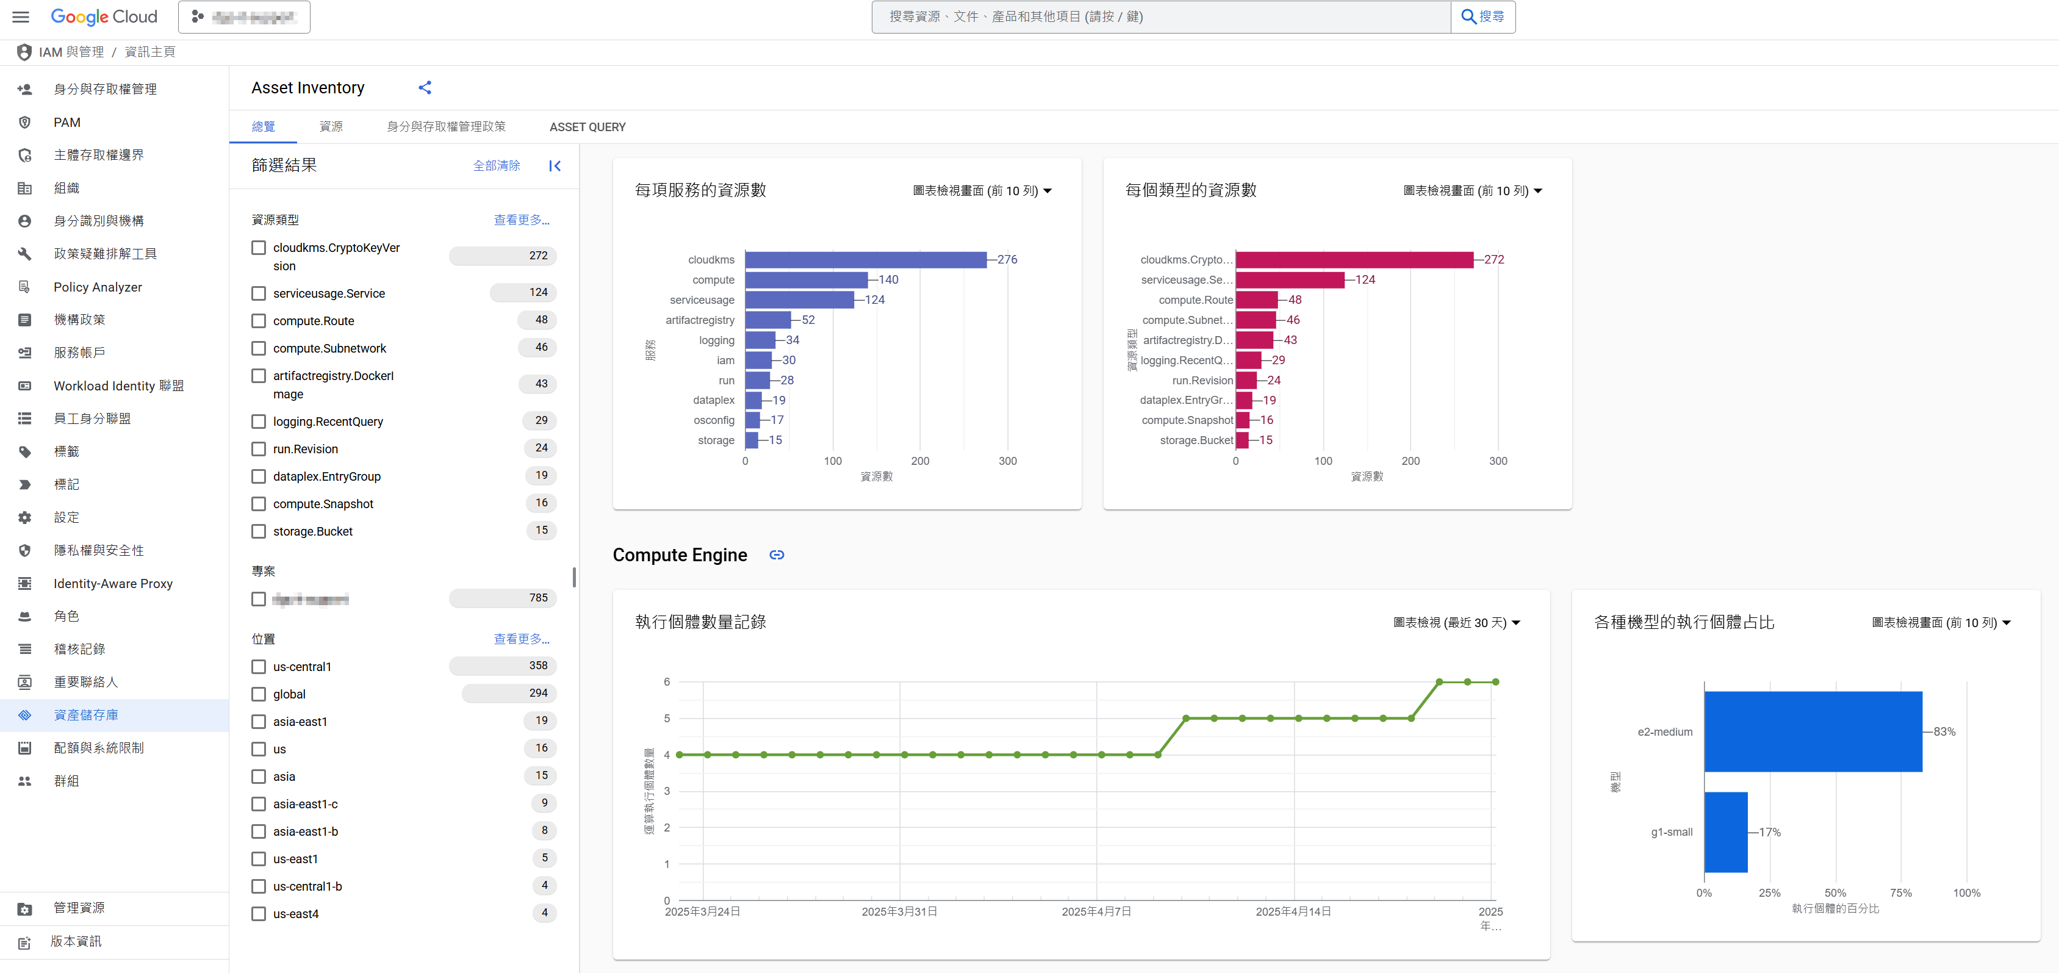Screen dimensions: 2059x973
Task: Switch to the 身分與存取權管理政策 tab
Action: click(446, 126)
